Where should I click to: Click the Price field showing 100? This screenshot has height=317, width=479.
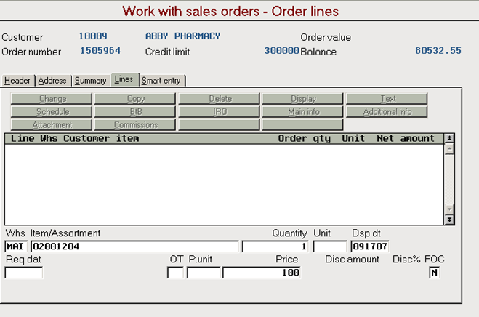(262, 273)
